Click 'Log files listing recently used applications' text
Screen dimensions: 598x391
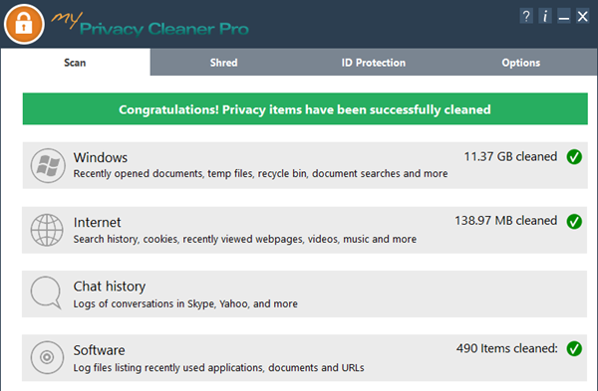(x=218, y=368)
